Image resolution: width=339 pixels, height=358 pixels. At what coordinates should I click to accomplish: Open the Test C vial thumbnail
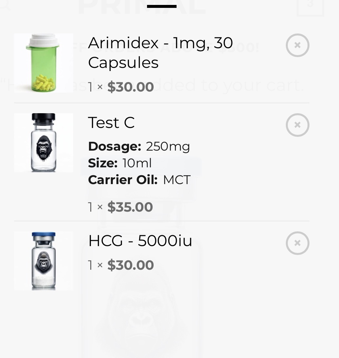[x=44, y=143]
